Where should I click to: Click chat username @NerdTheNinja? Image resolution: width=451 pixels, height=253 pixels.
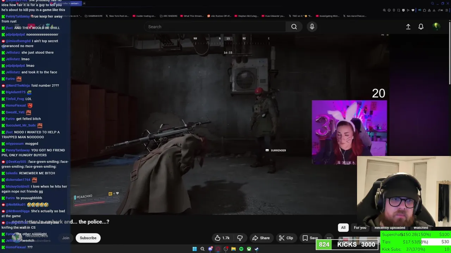click(18, 85)
